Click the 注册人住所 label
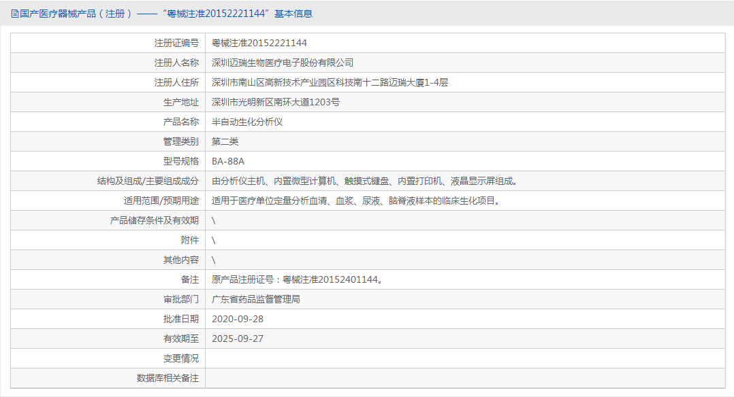Image resolution: width=734 pixels, height=397 pixels. point(176,82)
